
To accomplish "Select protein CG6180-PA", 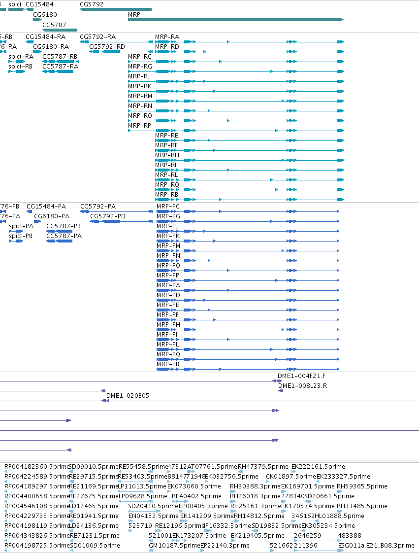I will pos(51,216).
